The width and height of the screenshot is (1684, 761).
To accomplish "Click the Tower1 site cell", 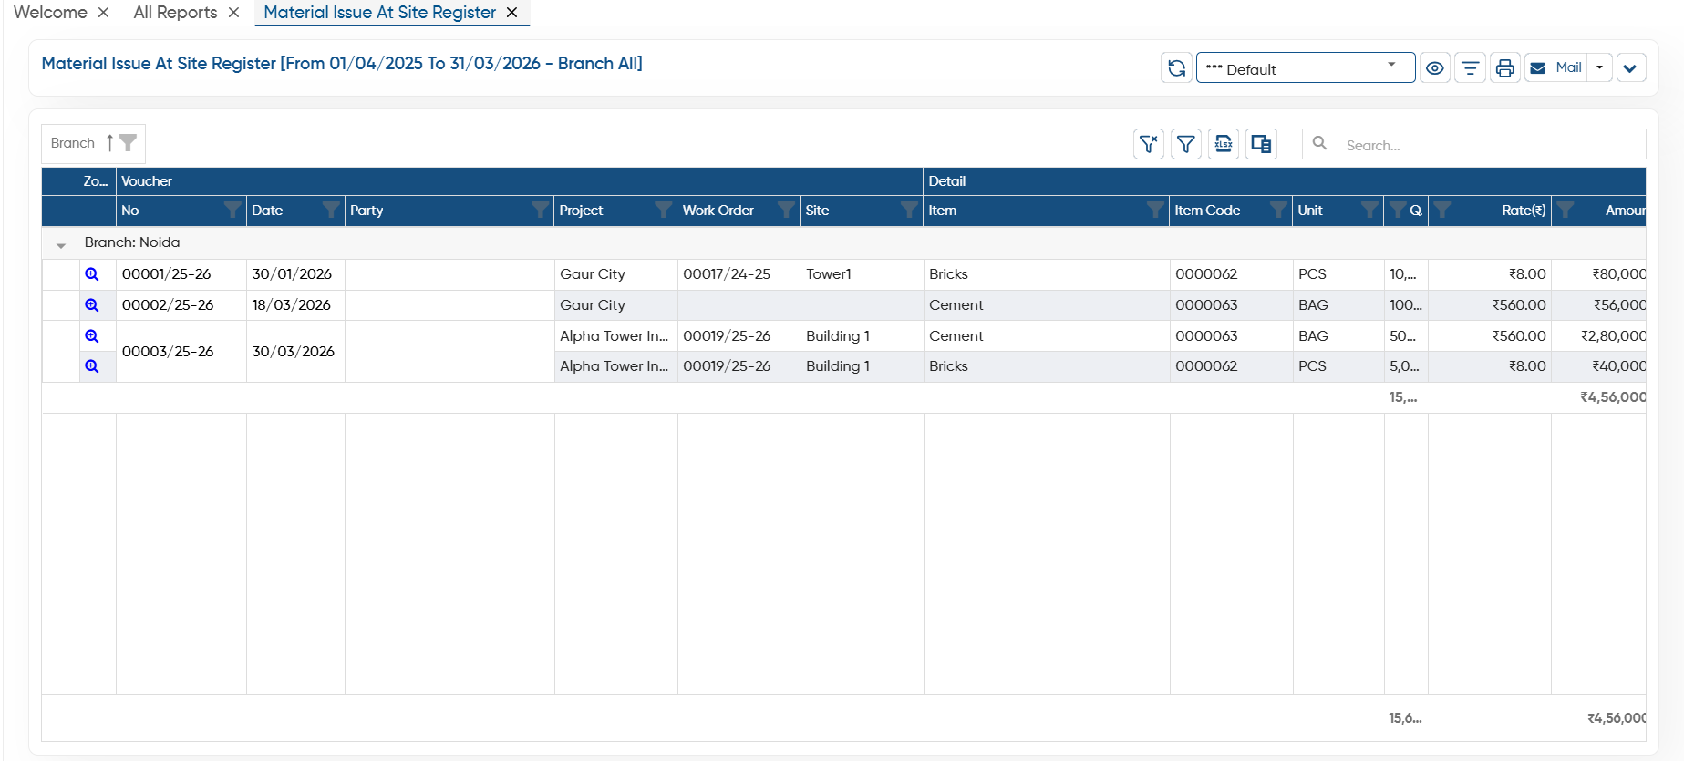I will [863, 274].
